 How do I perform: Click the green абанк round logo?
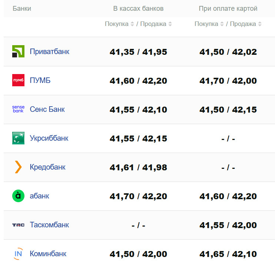18,196
